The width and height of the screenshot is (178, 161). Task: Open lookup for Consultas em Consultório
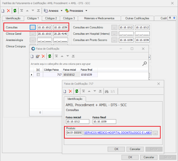pos(114,27)
